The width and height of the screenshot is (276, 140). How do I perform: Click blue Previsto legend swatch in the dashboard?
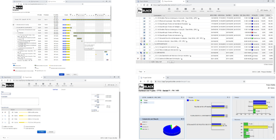[188, 100]
